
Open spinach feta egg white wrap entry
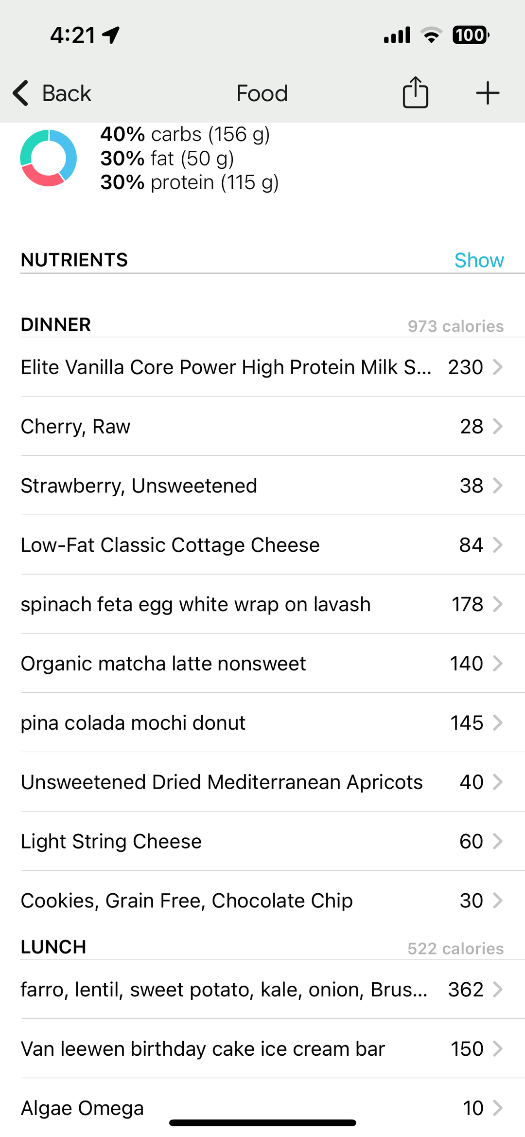click(195, 604)
